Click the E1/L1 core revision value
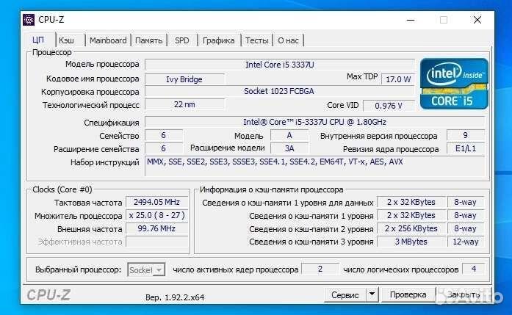Viewport: 512px width, 315px height. tap(466, 148)
